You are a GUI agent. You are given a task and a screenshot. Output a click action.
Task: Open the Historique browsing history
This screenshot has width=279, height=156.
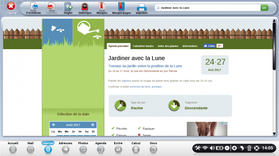pyautogui.click(x=85, y=8)
